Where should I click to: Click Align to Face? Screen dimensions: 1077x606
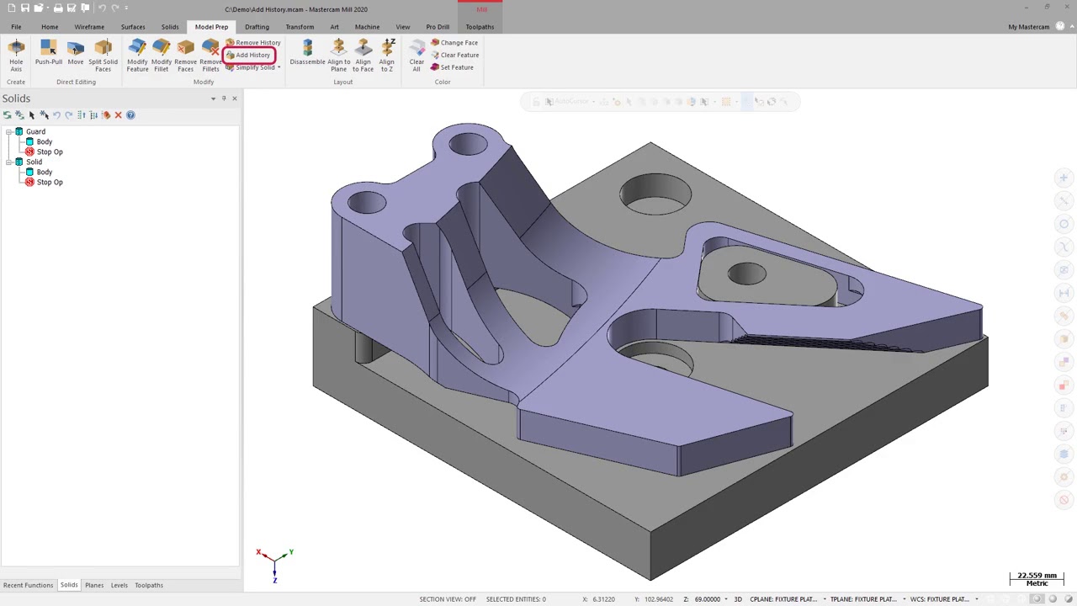pos(363,56)
